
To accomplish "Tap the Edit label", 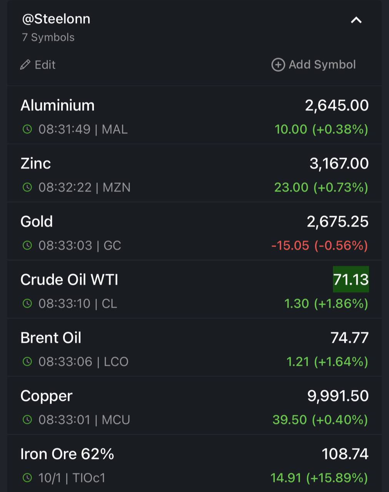I will tap(45, 65).
